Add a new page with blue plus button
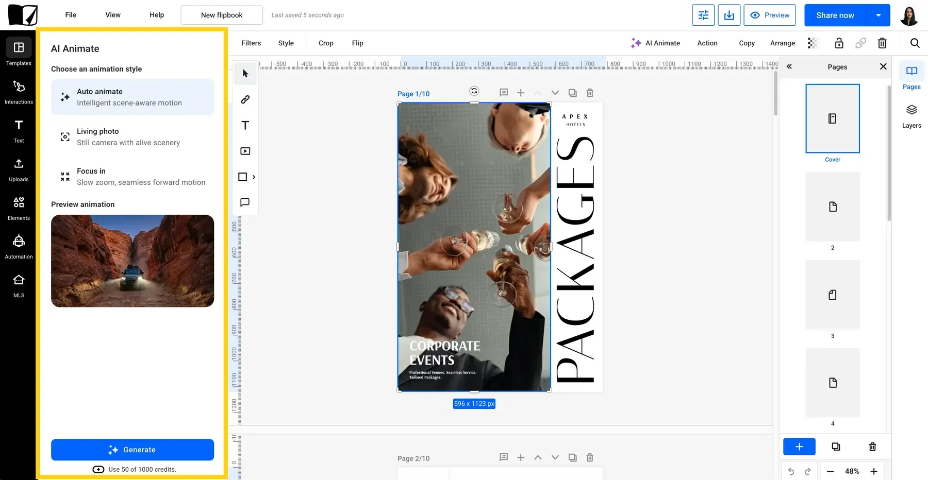 pos(799,447)
